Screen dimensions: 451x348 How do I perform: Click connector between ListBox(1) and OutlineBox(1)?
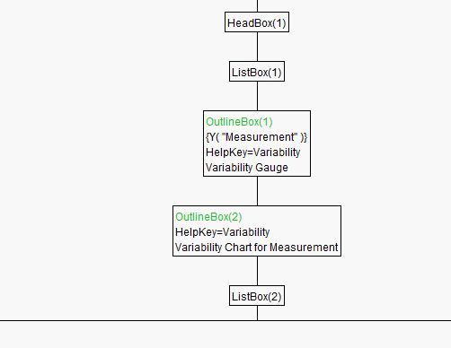pyautogui.click(x=257, y=96)
